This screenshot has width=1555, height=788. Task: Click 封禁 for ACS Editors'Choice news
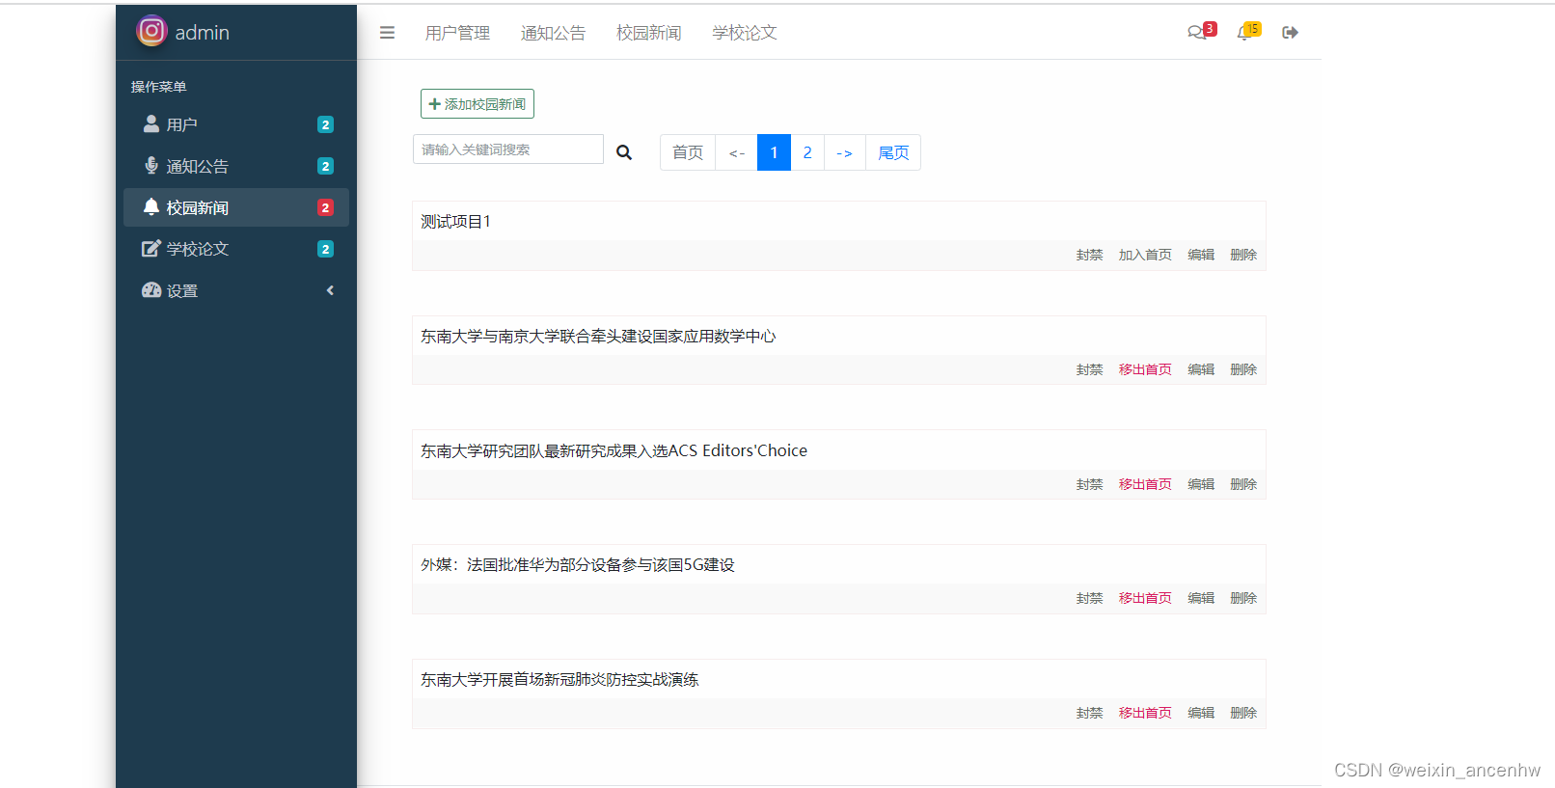(x=1089, y=484)
